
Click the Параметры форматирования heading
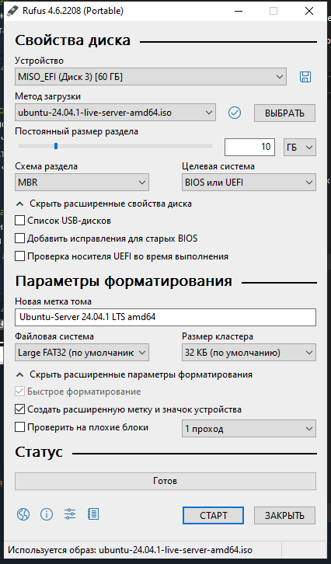[x=124, y=281]
